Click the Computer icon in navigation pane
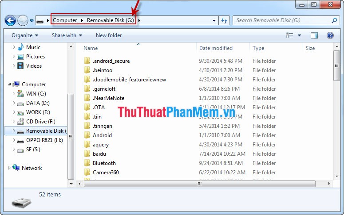Image resolution: width=344 pixels, height=215 pixels. point(16,84)
